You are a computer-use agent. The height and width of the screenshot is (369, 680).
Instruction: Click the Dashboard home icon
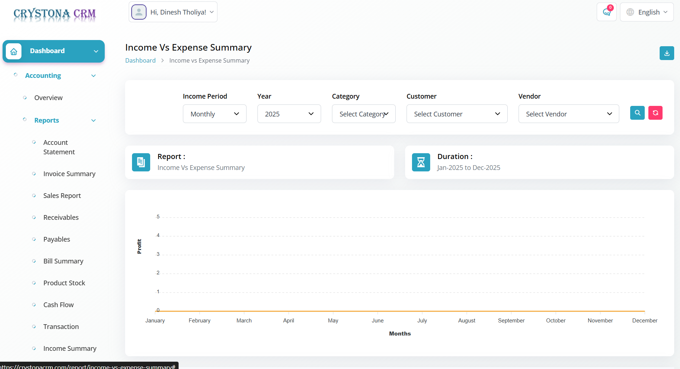[14, 51]
